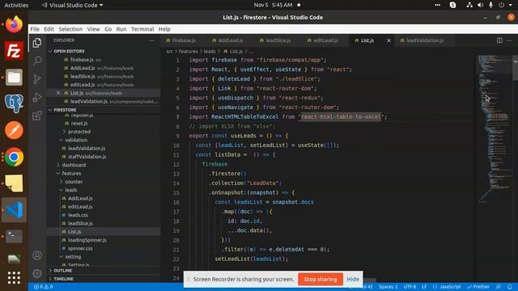Open Explorer views and more actions ellipsis
Screen dimensions: 518x291
[151, 40]
